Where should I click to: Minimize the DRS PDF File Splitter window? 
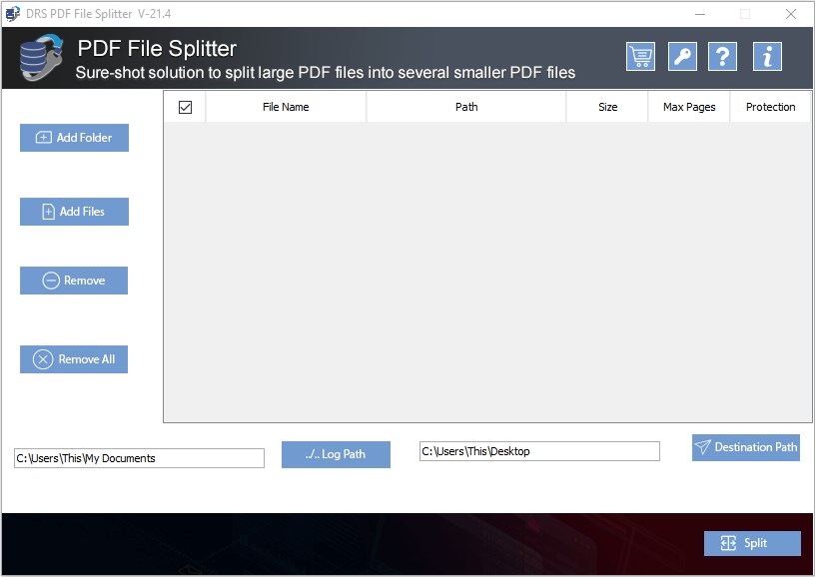coord(700,14)
